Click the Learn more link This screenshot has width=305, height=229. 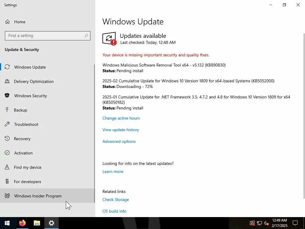(x=113, y=171)
